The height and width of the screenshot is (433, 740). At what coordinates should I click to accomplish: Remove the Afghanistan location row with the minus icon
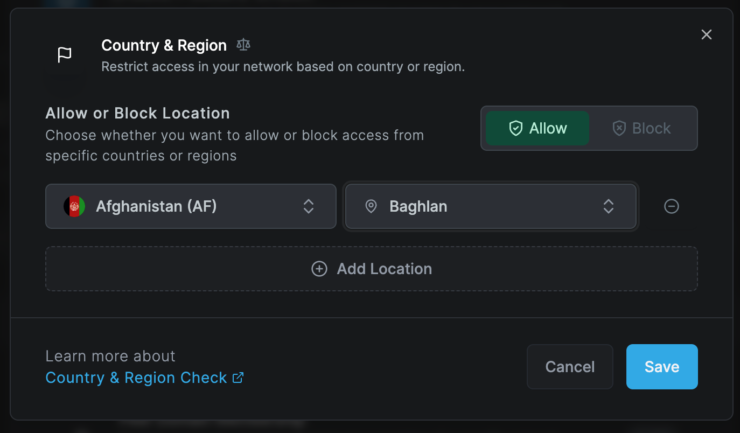(x=672, y=206)
